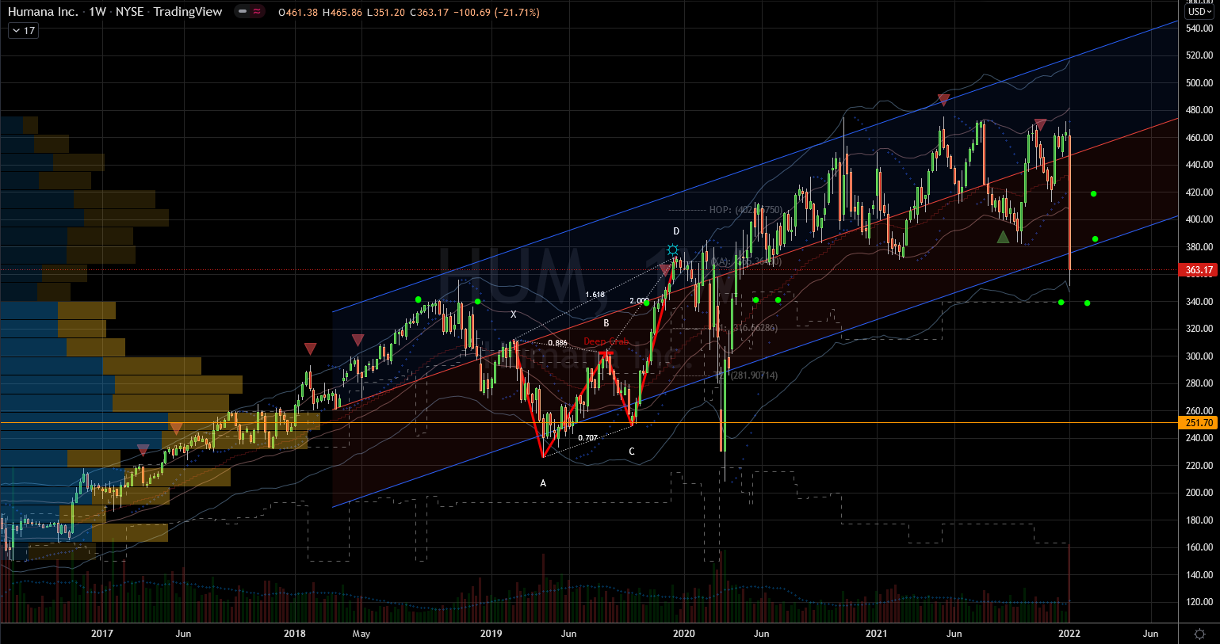Click harmonic point C label
The image size is (1220, 644).
(632, 452)
